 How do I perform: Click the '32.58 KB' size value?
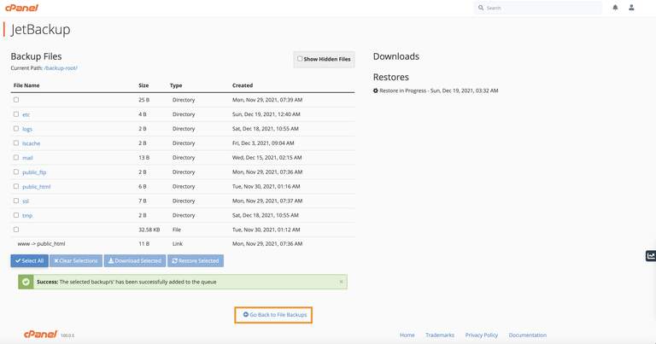149,230
